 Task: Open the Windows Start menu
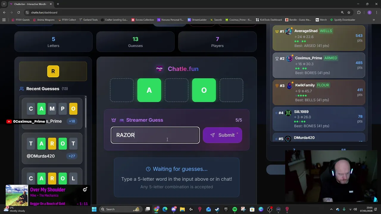tap(94, 209)
